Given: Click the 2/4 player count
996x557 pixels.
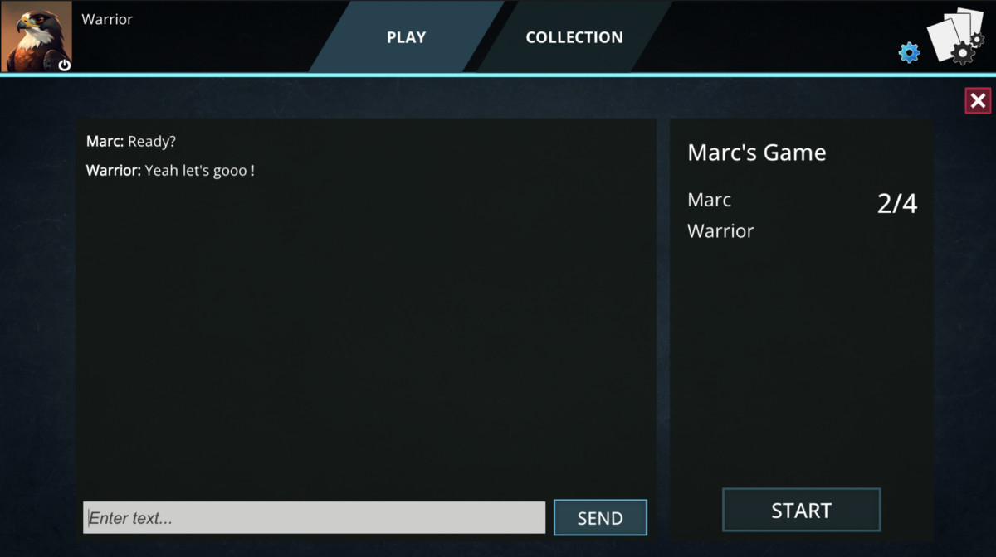Looking at the screenshot, I should 897,204.
